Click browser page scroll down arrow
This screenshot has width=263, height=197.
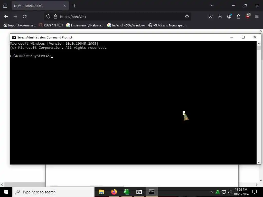click(x=261, y=180)
